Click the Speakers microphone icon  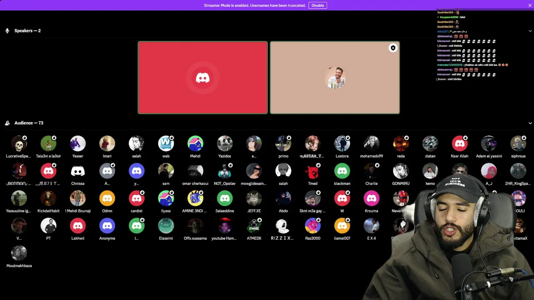(x=7, y=31)
